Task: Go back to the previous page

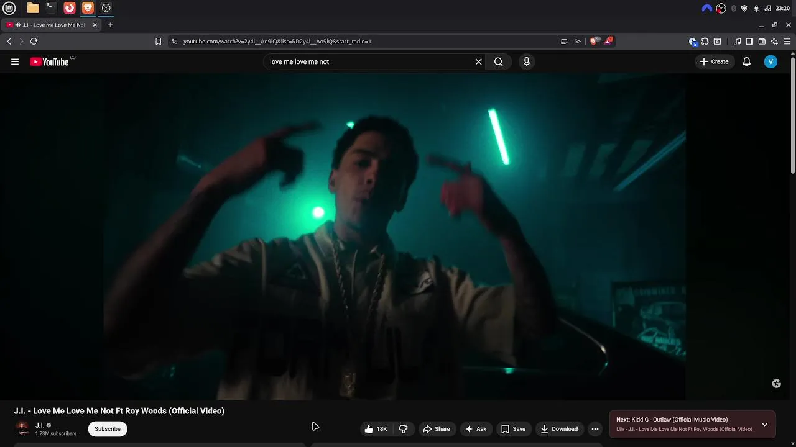Action: pos(9,42)
